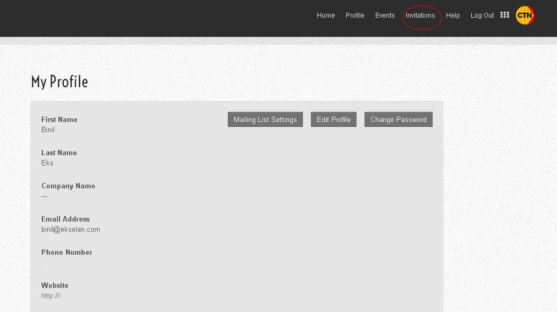The image size is (557, 312).
Task: Click the My Profile heading
Action: point(60,82)
